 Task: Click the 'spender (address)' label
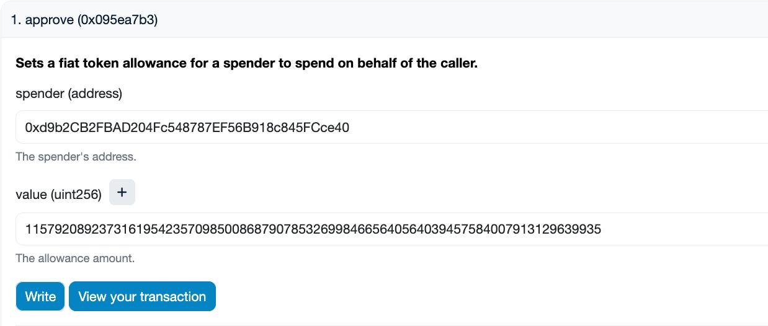pos(69,94)
